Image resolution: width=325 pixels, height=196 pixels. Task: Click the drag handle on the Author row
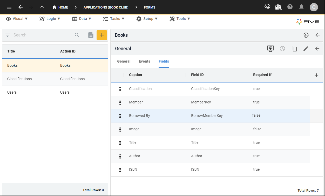tap(120, 156)
